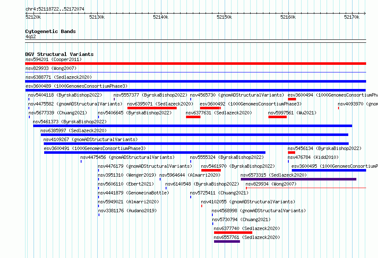Click the 52150k ruler position marker
Image resolution: width=378 pixels, height=258 pixels.
tap(224, 17)
